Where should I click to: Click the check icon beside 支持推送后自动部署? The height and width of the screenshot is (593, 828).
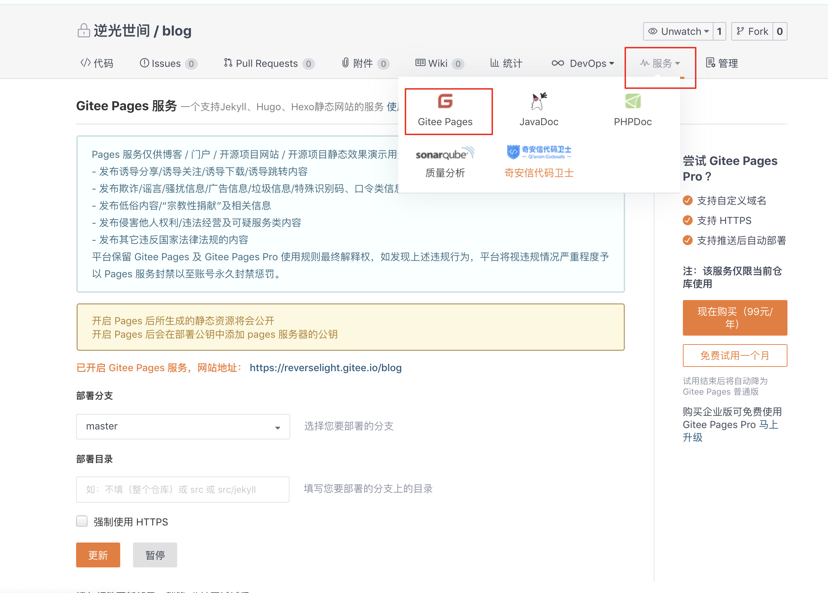[688, 240]
